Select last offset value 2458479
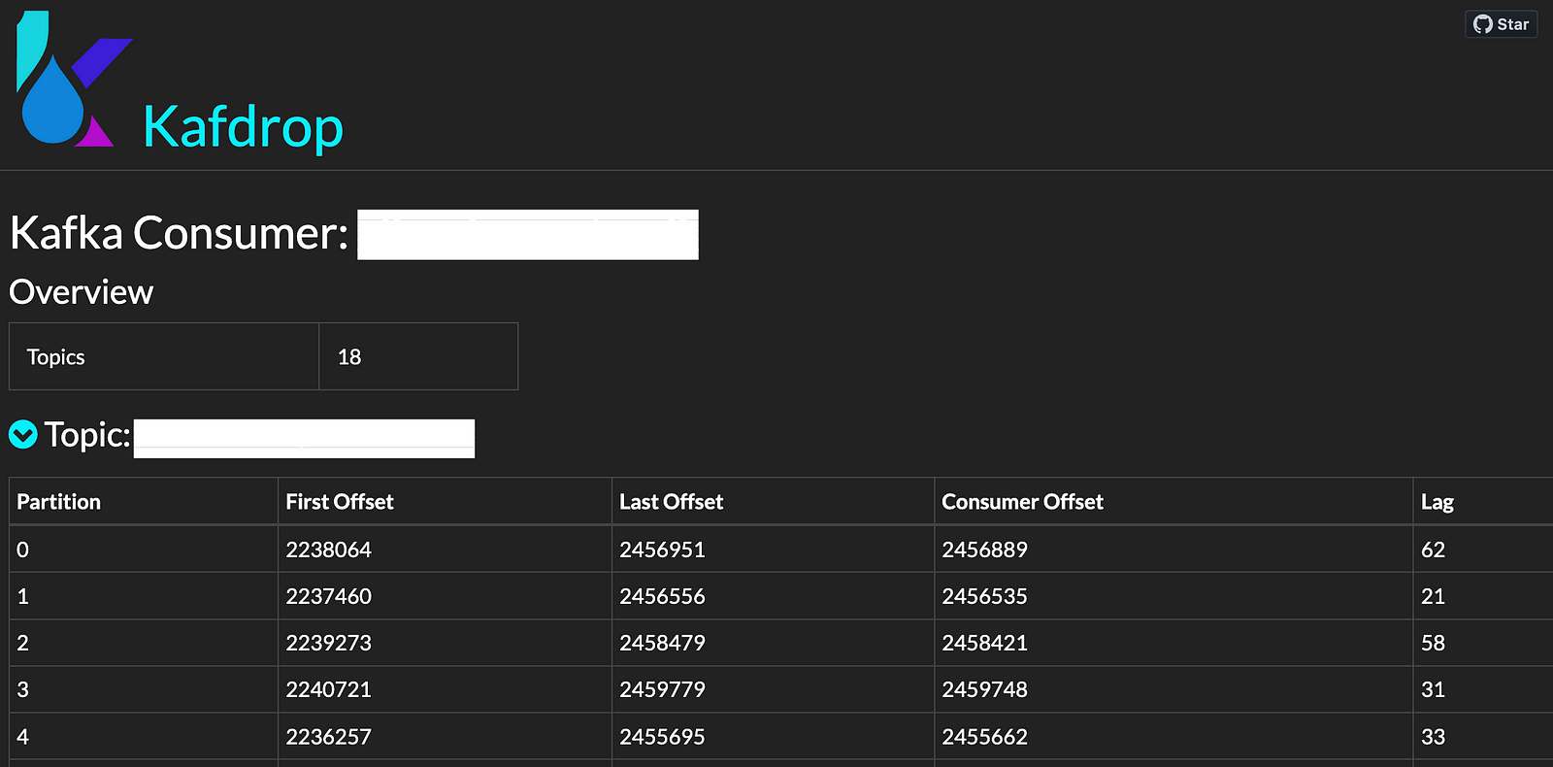 point(663,643)
